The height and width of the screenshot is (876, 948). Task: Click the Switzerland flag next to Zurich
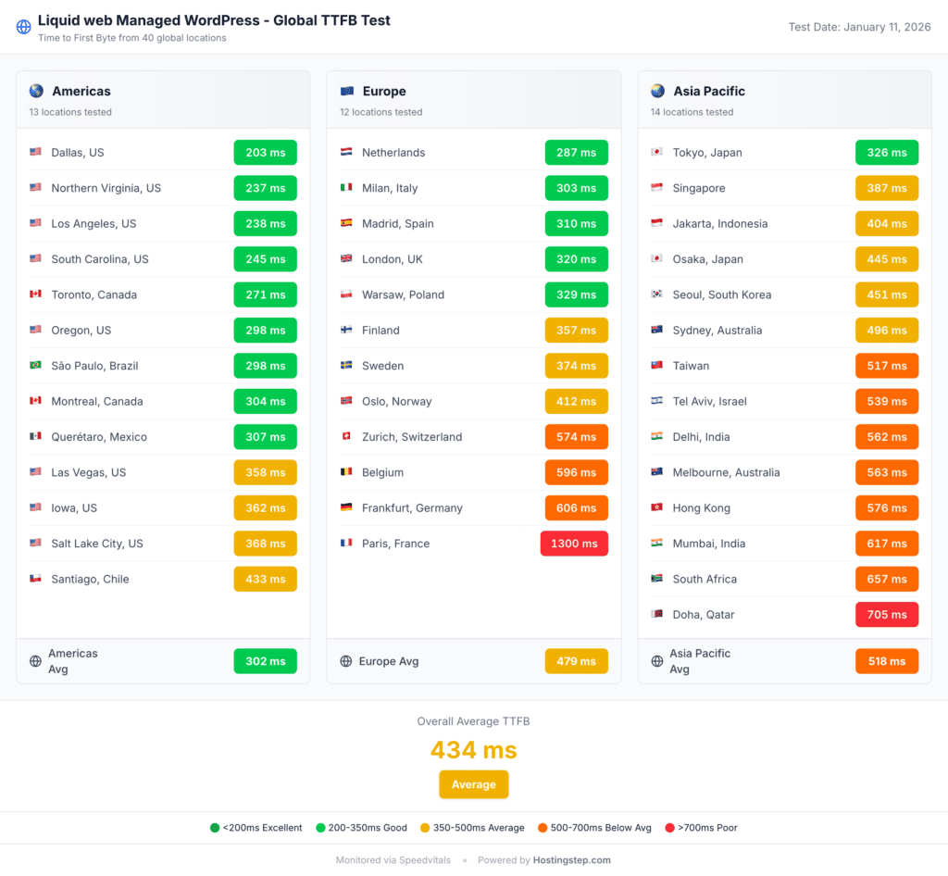pyautogui.click(x=347, y=437)
